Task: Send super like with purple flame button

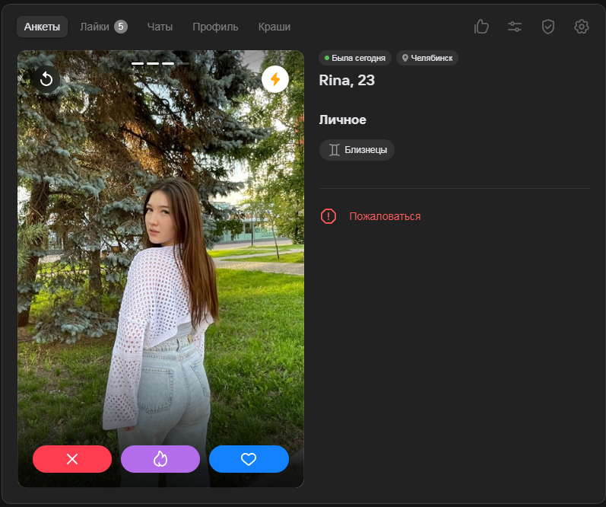Action: pyautogui.click(x=160, y=459)
